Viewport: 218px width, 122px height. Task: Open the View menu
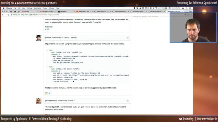coord(24,8)
